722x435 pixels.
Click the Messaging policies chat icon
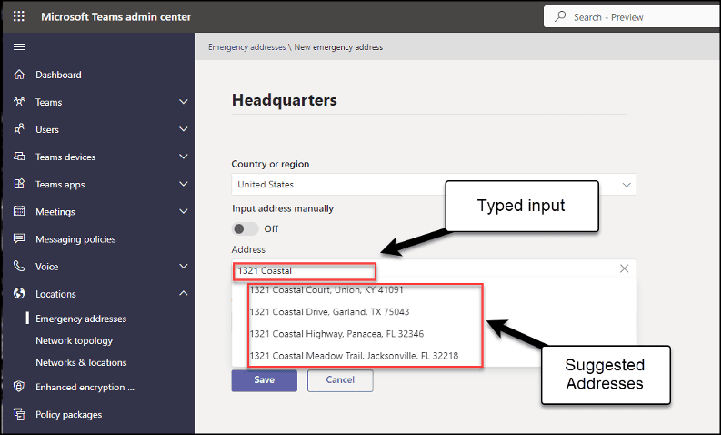coord(19,238)
